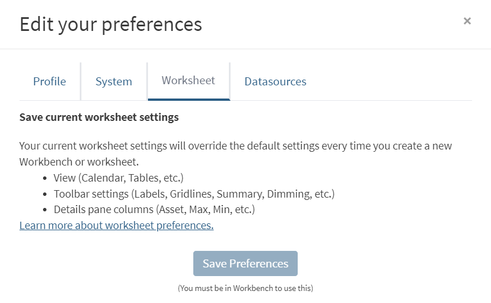The image size is (491, 303).
Task: Click the Save Preferences button
Action: point(246,263)
